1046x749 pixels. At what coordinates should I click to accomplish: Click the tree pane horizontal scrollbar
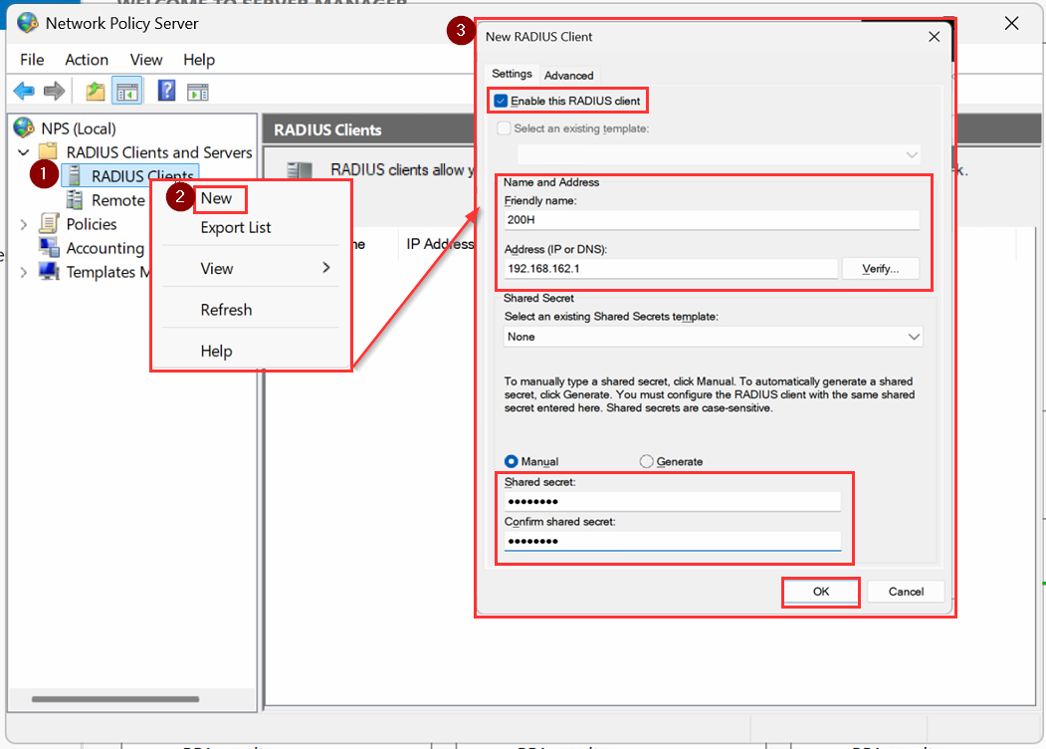point(115,699)
